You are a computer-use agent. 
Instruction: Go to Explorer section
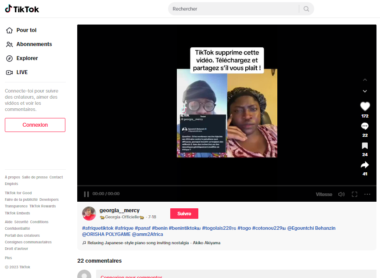point(22,58)
